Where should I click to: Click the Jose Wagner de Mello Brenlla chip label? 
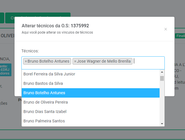[x=104, y=61]
